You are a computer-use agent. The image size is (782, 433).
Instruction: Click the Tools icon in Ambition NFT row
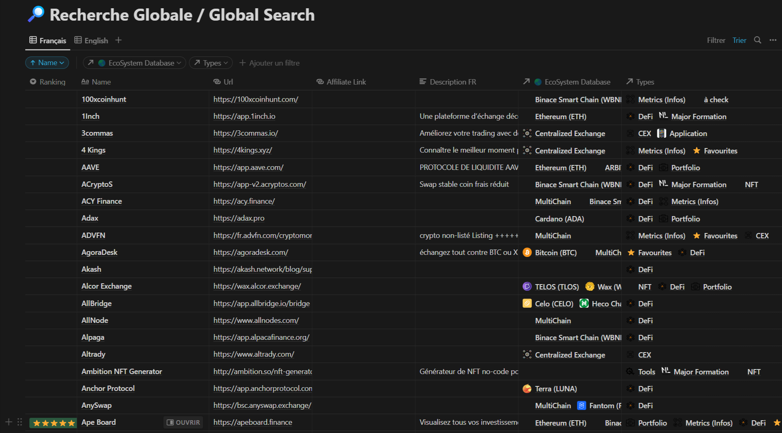(x=630, y=371)
